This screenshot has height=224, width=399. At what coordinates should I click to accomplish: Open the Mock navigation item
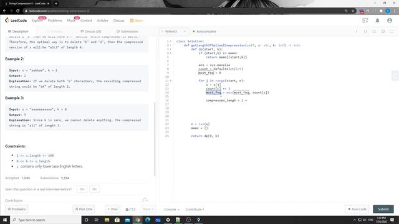point(71,21)
